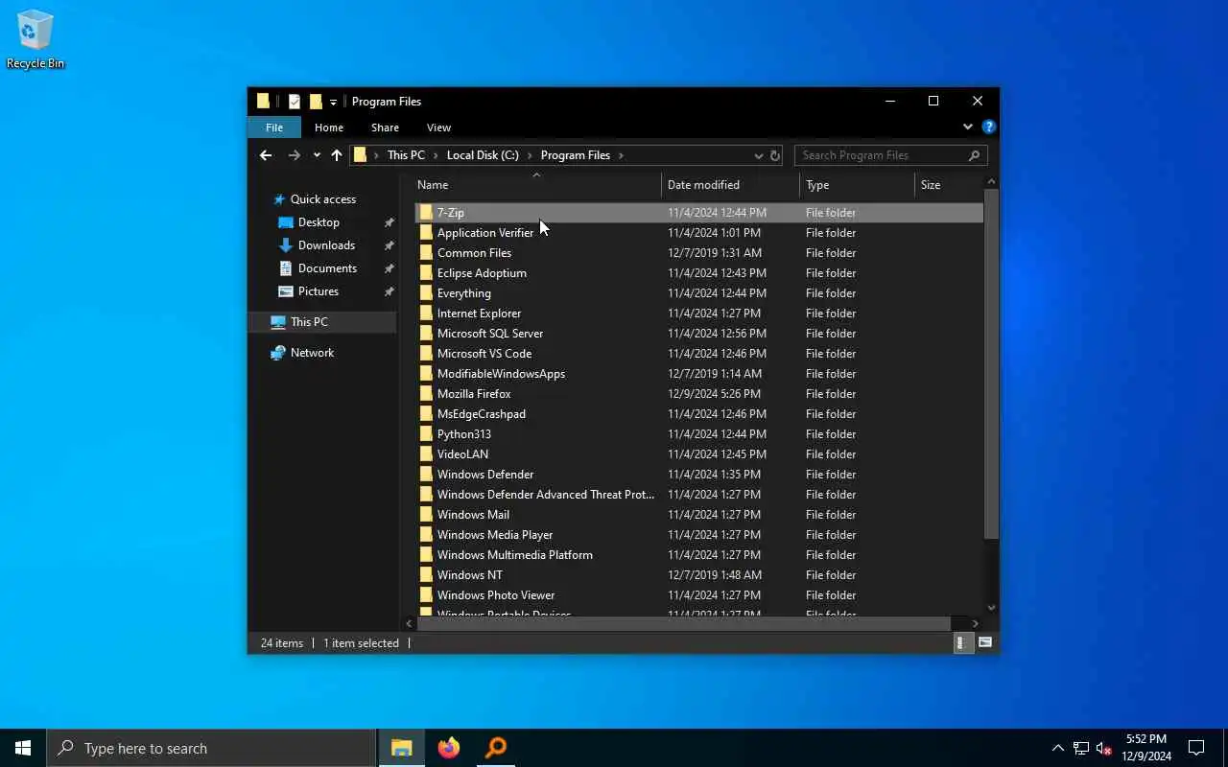
Task: Select the Application Verifier folder icon
Action: click(x=426, y=233)
